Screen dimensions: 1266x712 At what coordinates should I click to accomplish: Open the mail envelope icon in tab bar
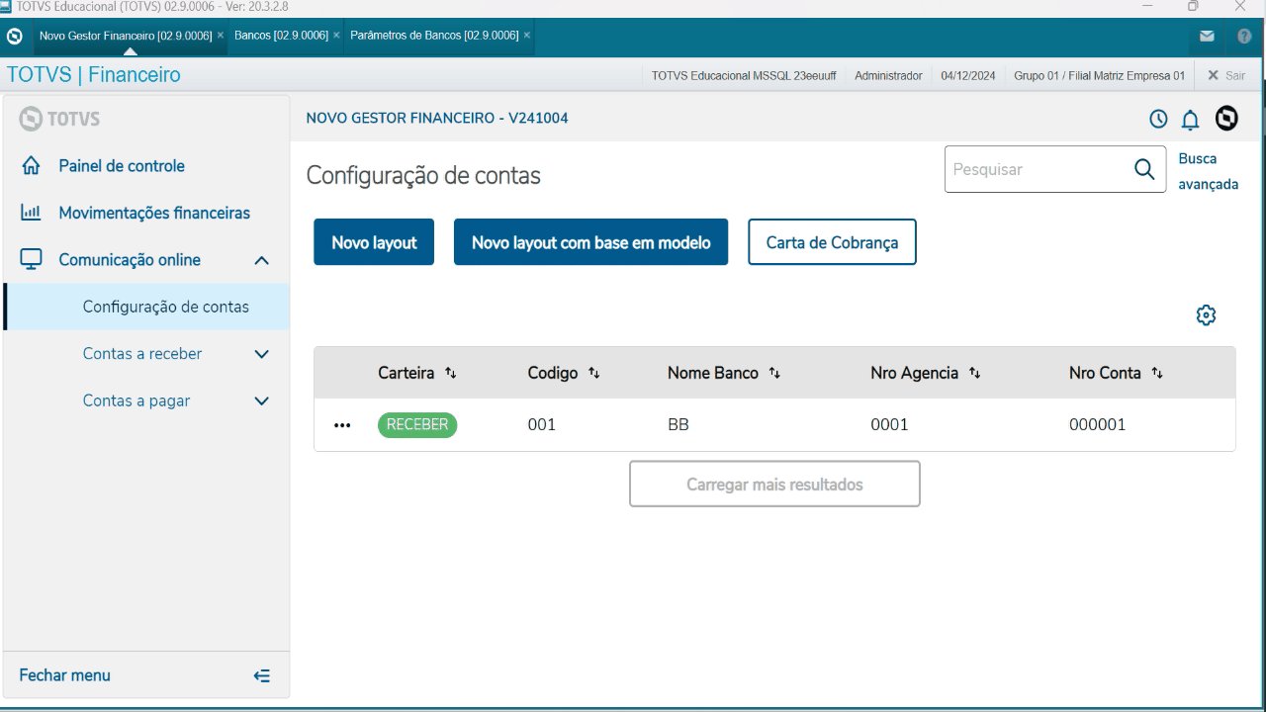tap(1207, 36)
